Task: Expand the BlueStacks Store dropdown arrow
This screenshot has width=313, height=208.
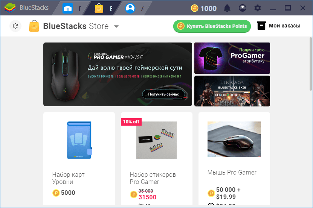Action: click(x=116, y=26)
